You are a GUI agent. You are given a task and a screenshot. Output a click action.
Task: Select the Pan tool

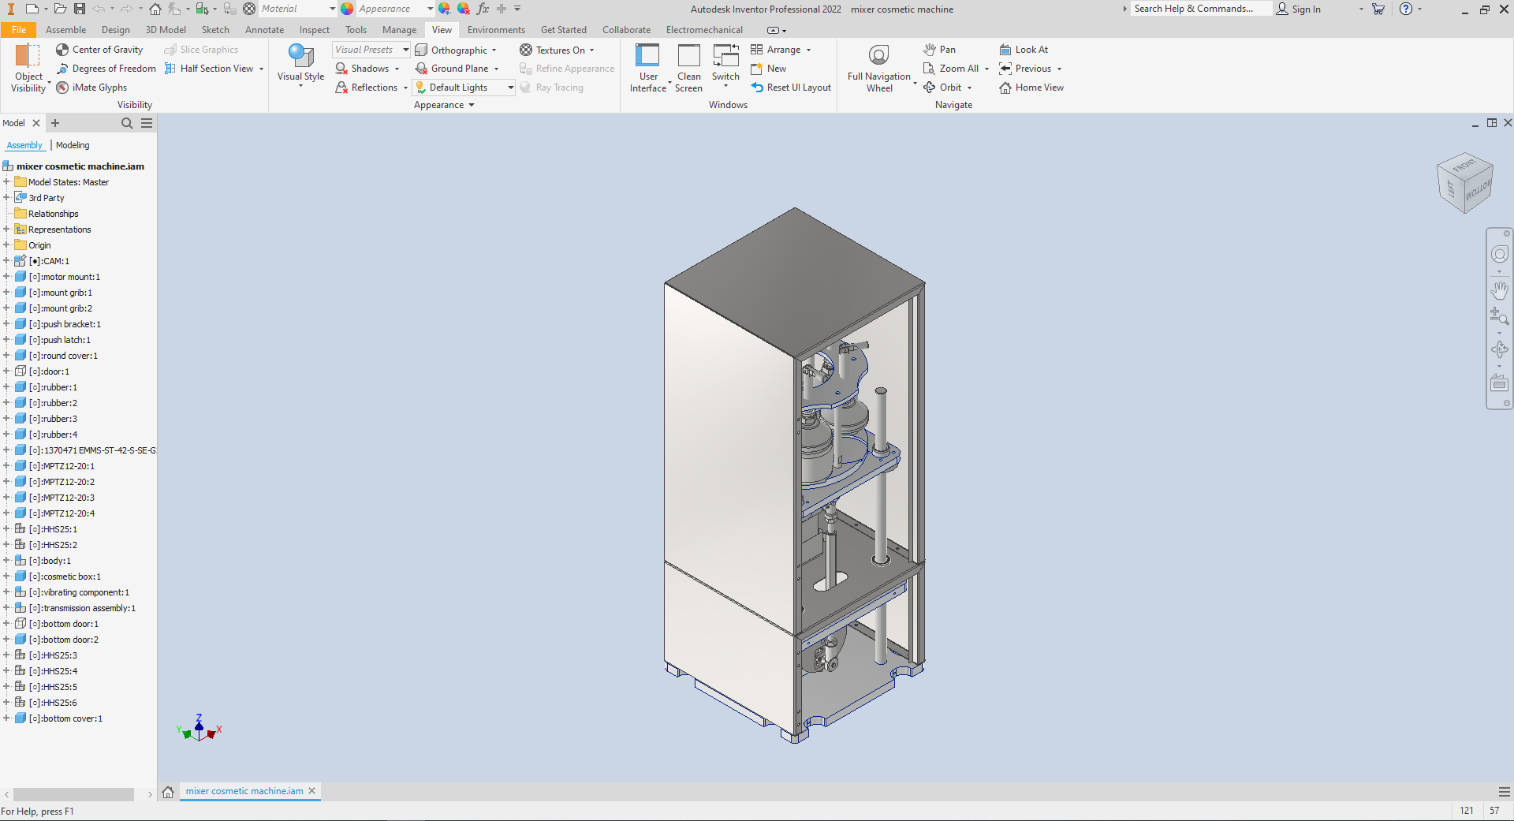939,50
